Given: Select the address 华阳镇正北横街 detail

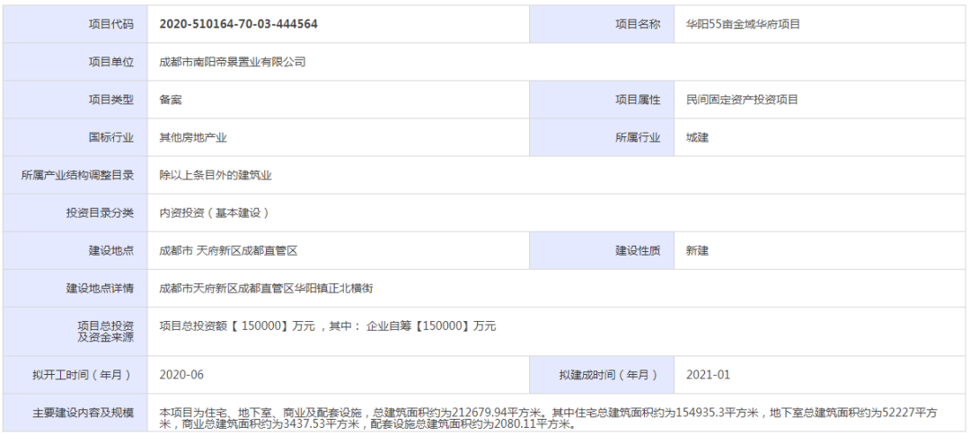Looking at the screenshot, I should click(266, 288).
